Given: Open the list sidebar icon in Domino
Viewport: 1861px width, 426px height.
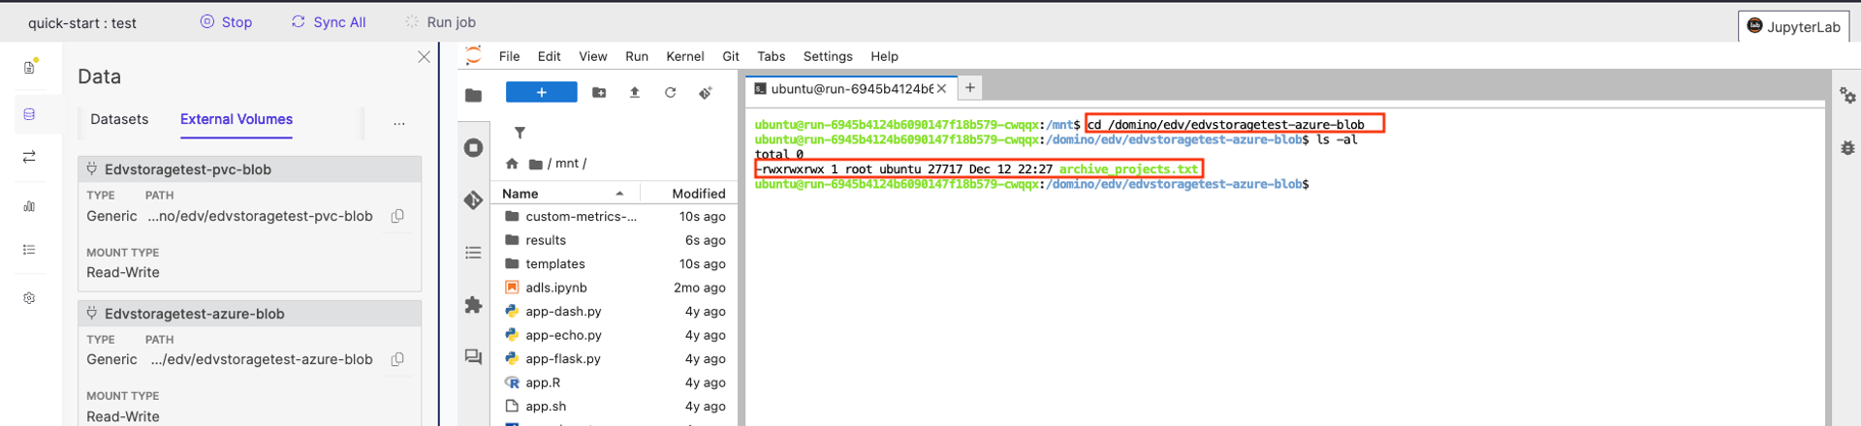Looking at the screenshot, I should (x=30, y=250).
